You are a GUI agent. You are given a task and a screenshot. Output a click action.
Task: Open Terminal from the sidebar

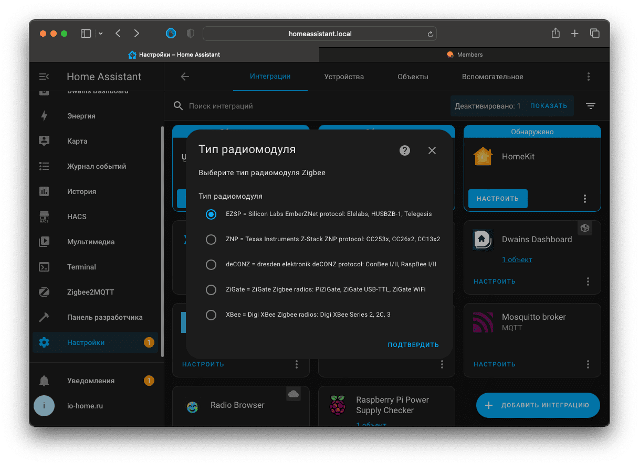point(81,267)
